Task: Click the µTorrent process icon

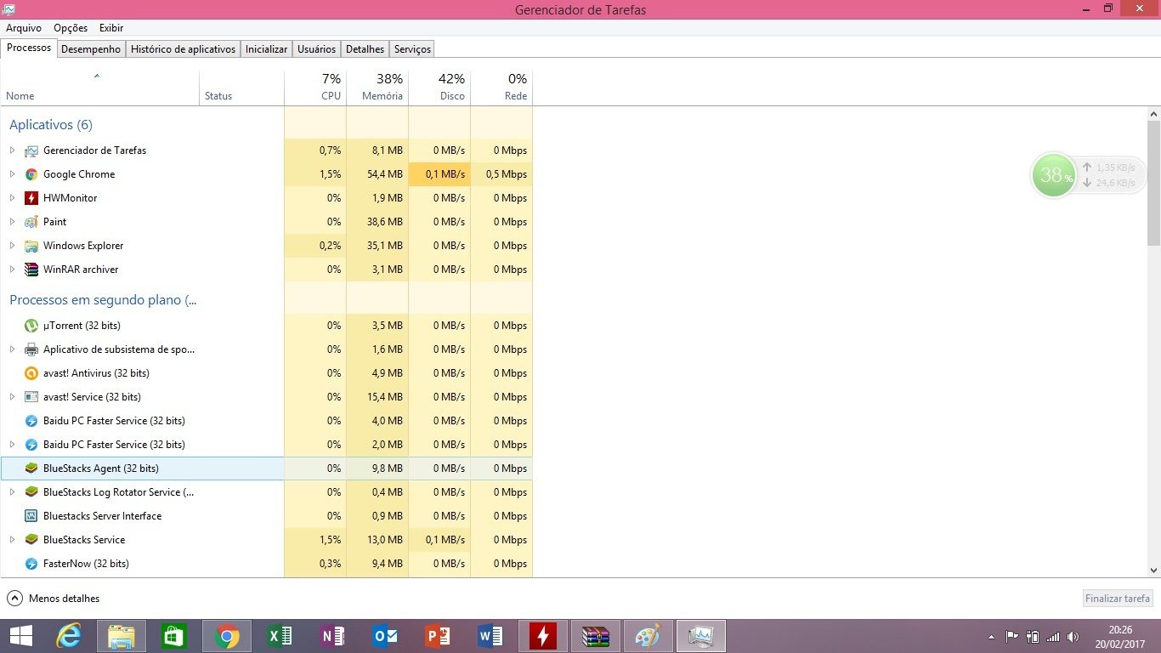Action: point(31,326)
